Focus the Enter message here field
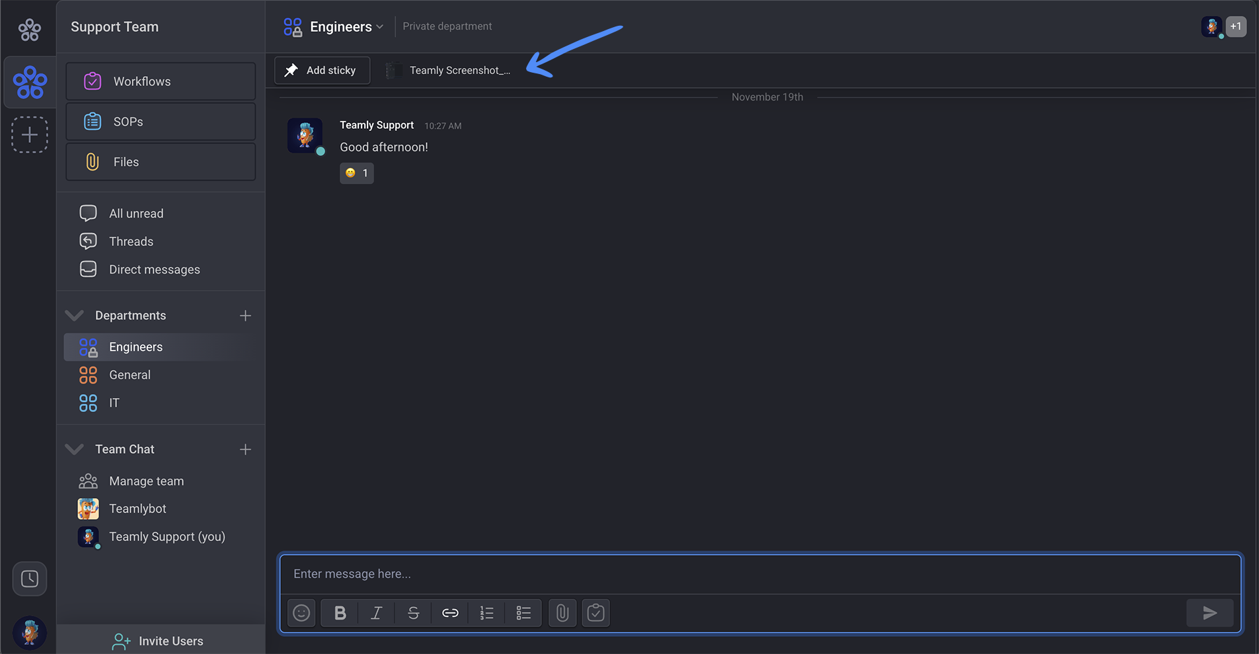The width and height of the screenshot is (1259, 654). [x=760, y=574]
